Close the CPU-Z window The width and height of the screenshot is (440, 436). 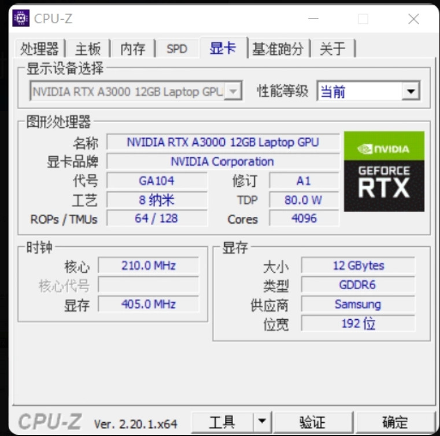click(413, 19)
